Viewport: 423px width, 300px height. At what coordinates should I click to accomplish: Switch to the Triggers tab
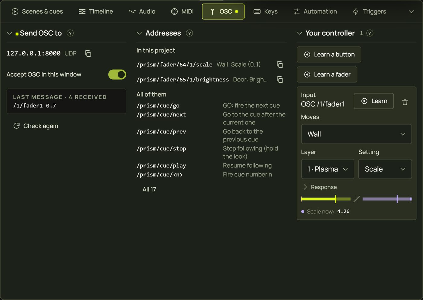click(369, 11)
